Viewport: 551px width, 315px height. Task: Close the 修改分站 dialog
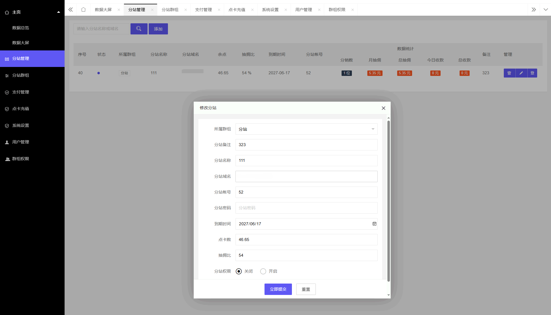click(x=383, y=108)
